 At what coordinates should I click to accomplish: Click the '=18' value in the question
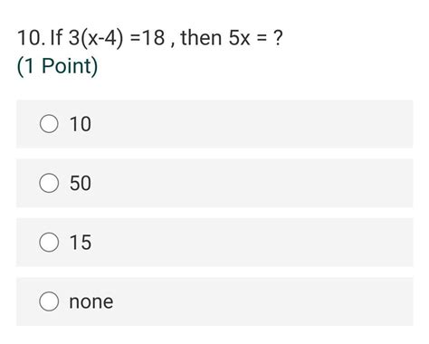(x=148, y=38)
